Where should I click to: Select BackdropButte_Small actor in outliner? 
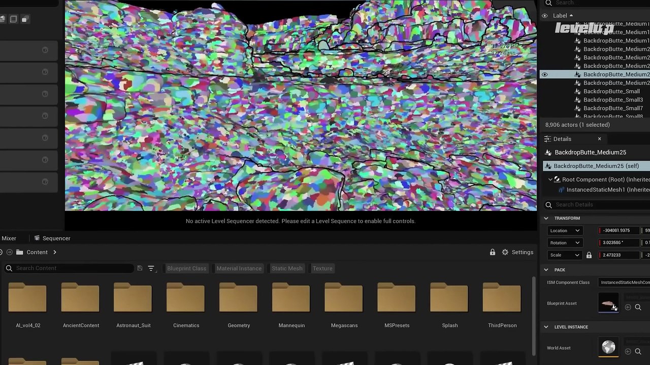pos(611,91)
